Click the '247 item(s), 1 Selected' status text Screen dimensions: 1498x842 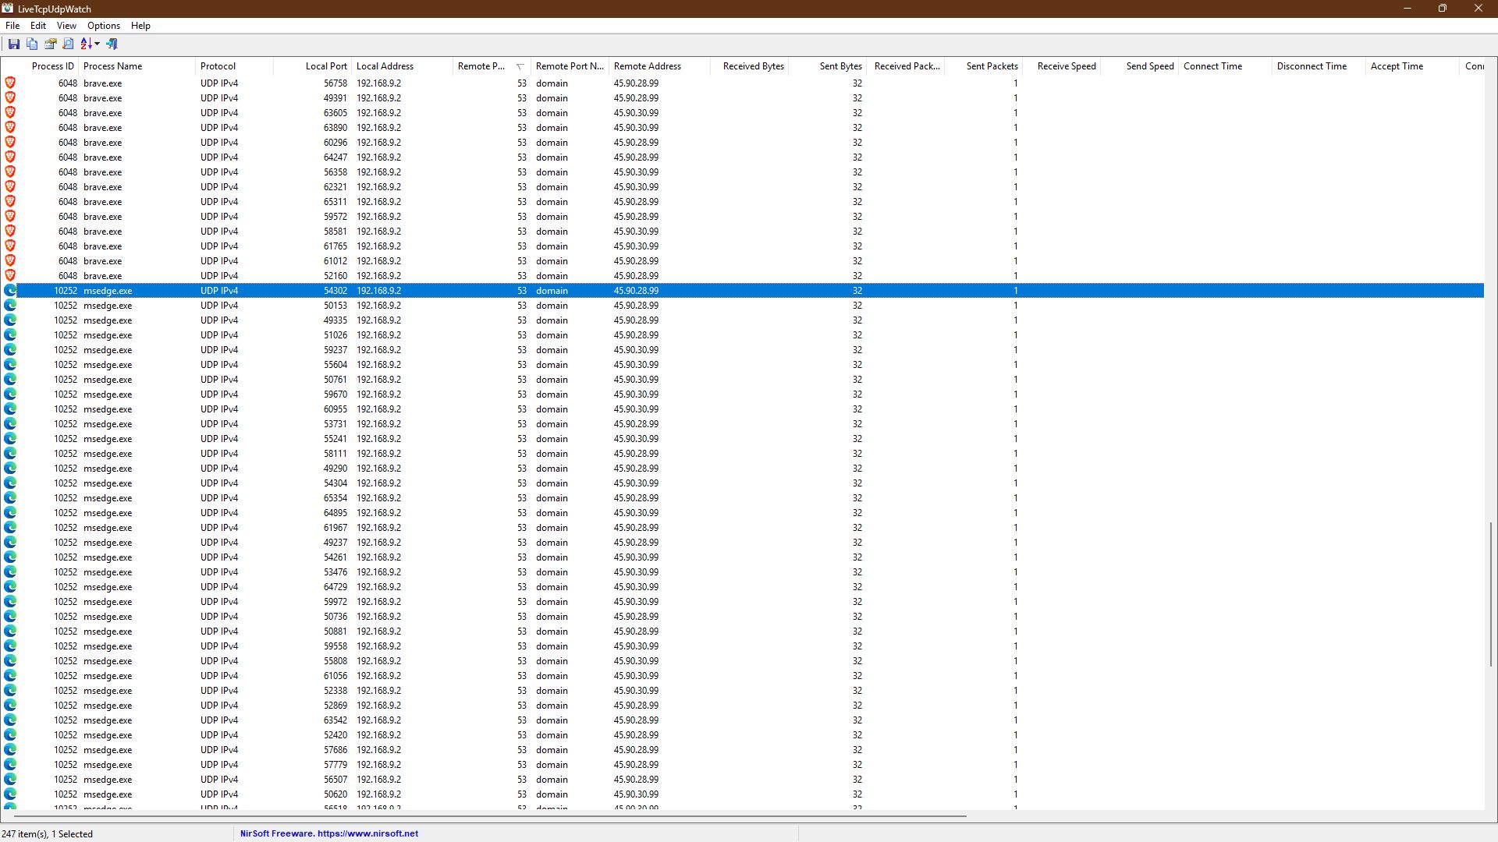[x=48, y=833]
